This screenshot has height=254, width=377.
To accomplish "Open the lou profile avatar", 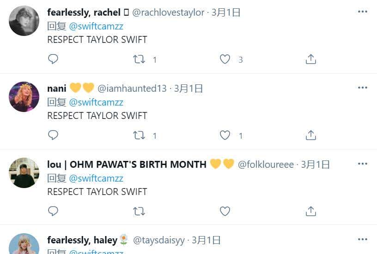I will pyautogui.click(x=24, y=173).
